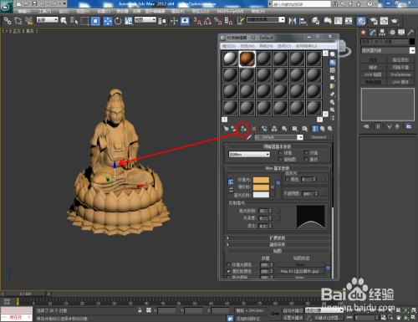The height and width of the screenshot is (322, 418).
Task: Open MAXScript(M) menu
Action: pyautogui.click(x=230, y=12)
